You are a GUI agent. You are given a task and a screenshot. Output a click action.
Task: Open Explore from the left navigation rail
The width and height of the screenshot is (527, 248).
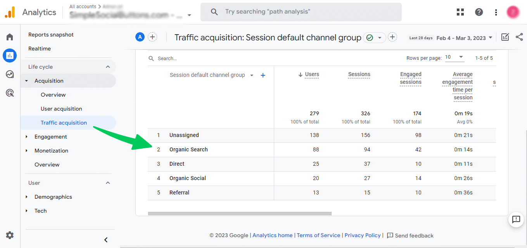click(9, 74)
